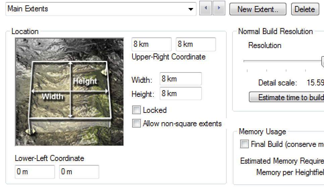This screenshot has width=324, height=187.
Task: Click the first Upper-Right Coordinate field
Action: (x=152, y=44)
